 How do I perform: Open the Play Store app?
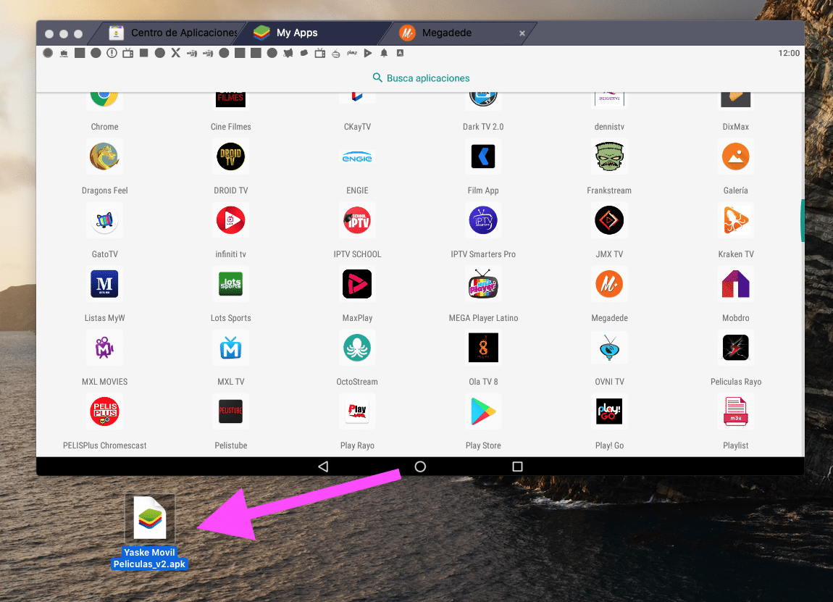[x=482, y=411]
